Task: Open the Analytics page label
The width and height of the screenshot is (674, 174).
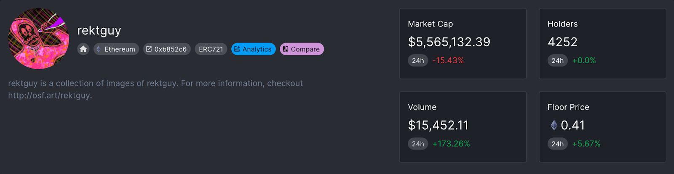Action: [257, 49]
